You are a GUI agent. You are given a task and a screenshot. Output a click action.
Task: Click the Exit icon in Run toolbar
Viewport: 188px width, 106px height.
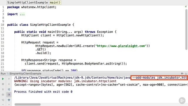pos(3,100)
